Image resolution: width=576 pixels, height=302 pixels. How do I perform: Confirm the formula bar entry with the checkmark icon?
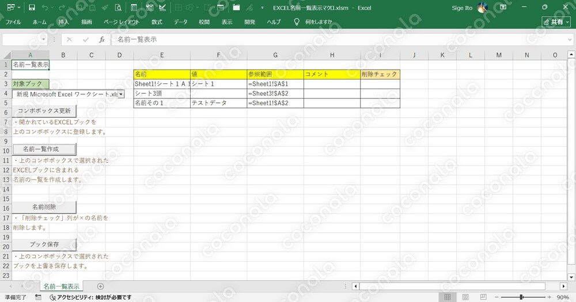click(86, 39)
